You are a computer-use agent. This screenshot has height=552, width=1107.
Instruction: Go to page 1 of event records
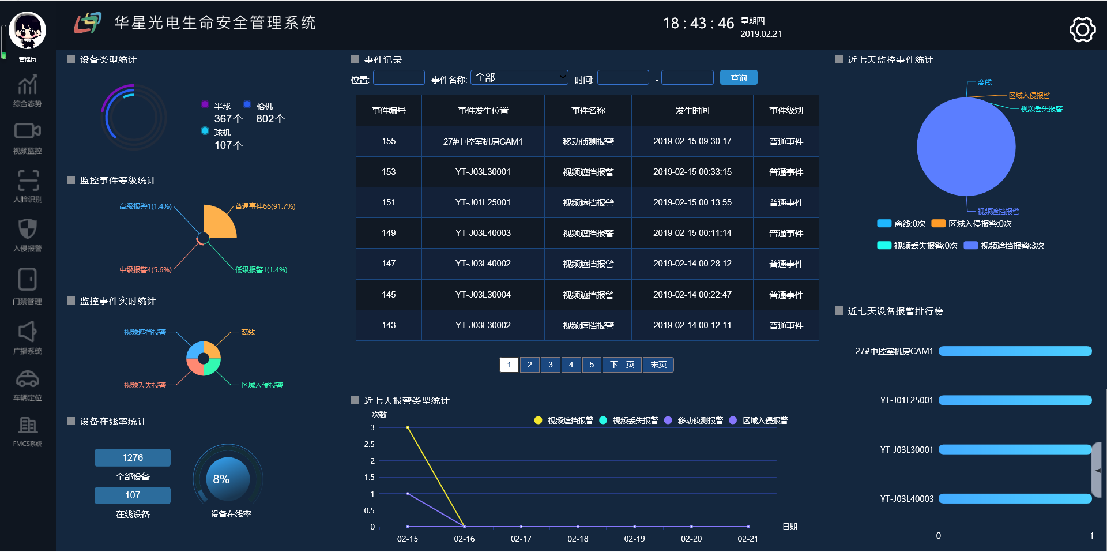pos(509,365)
